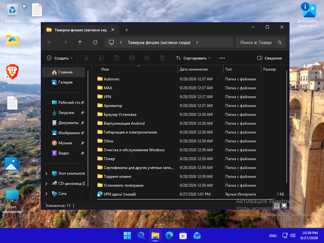Click chevron after Таверна фишек breadcrumb
Image resolution: width=324 pixels, height=243 pixels.
pyautogui.click(x=197, y=42)
